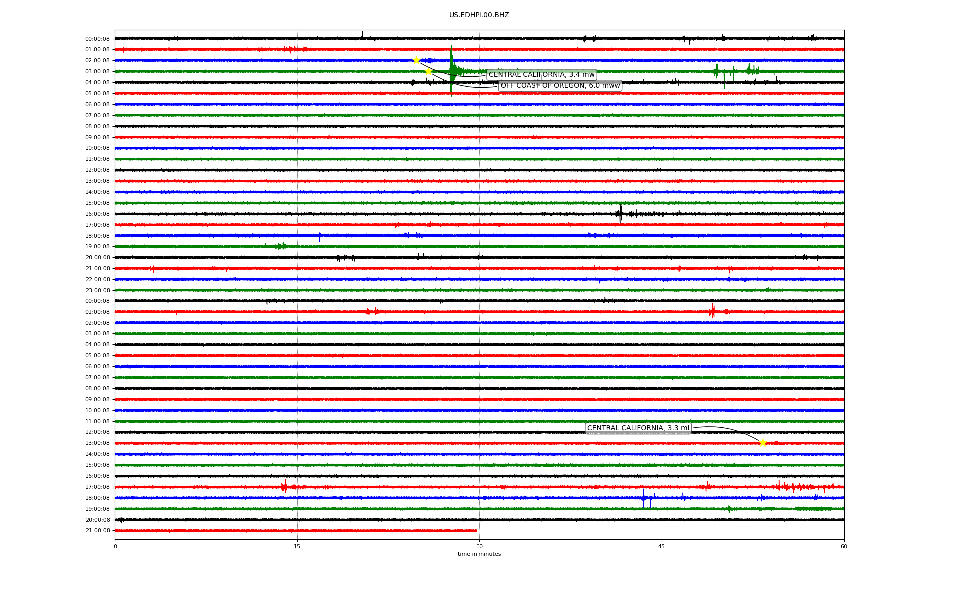
Task: Click the CENTRAL CALIFORNIA, 3.3 ml annotation label
Action: pos(638,428)
